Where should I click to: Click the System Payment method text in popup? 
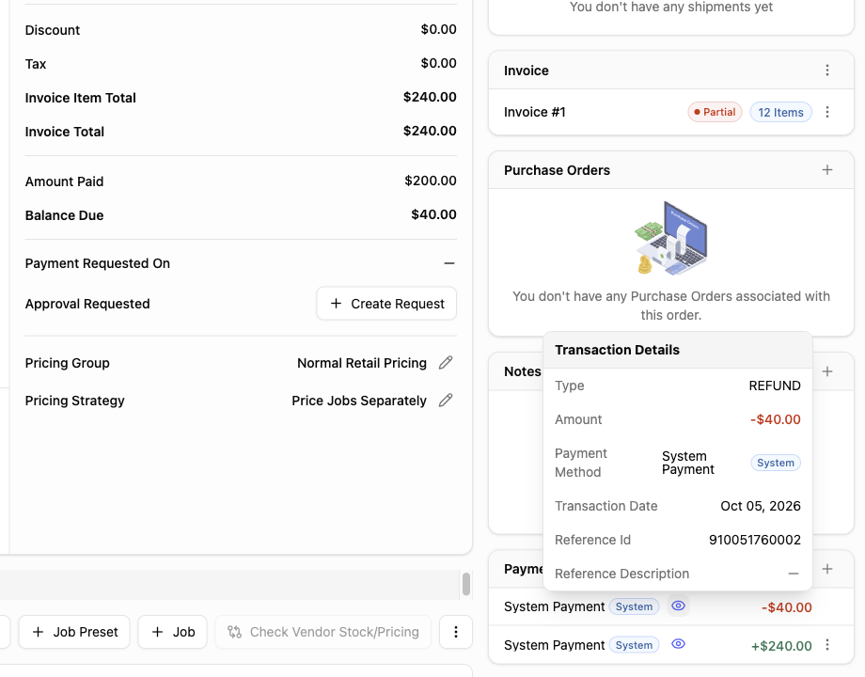tap(688, 463)
